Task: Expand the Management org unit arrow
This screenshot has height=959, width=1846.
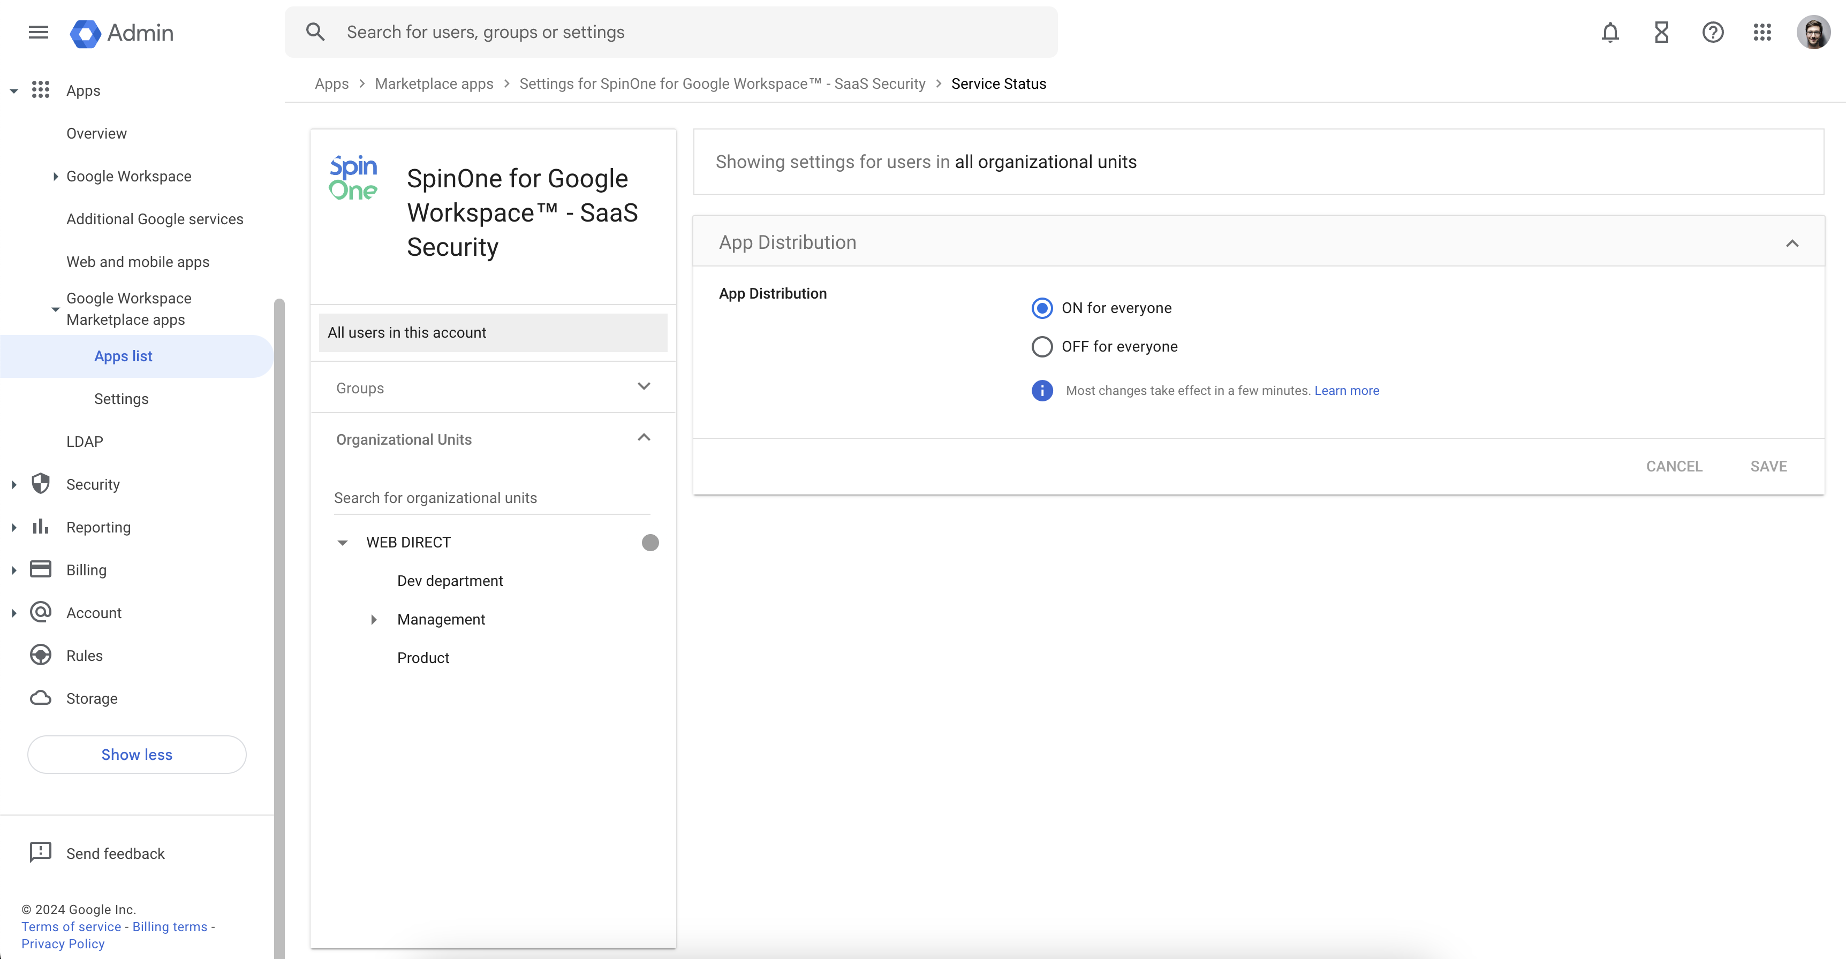Action: [373, 620]
